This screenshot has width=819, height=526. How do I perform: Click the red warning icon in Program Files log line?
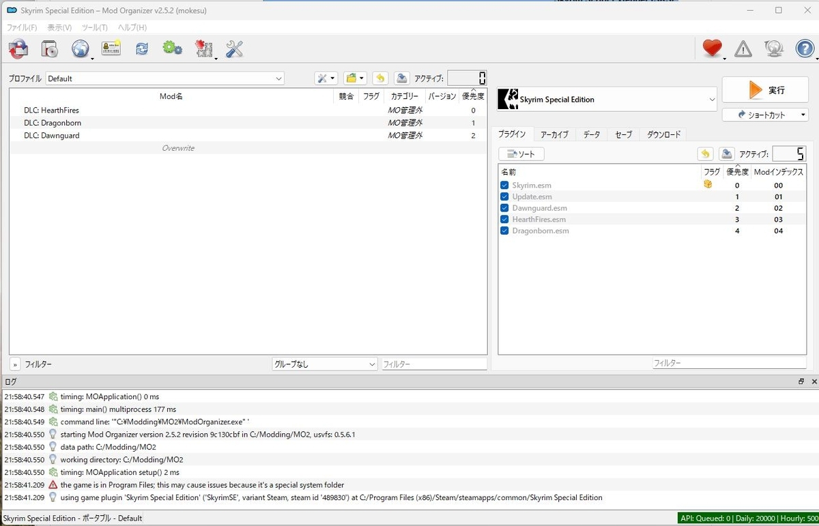(x=53, y=484)
